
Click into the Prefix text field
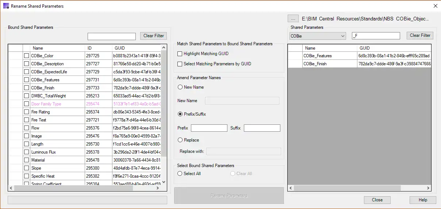(209, 128)
